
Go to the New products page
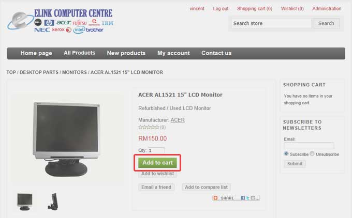(126, 53)
